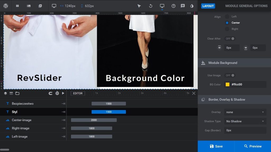The height and width of the screenshot is (152, 271).
Task: Click the RevSlider text on canvas
Action: 39,78
